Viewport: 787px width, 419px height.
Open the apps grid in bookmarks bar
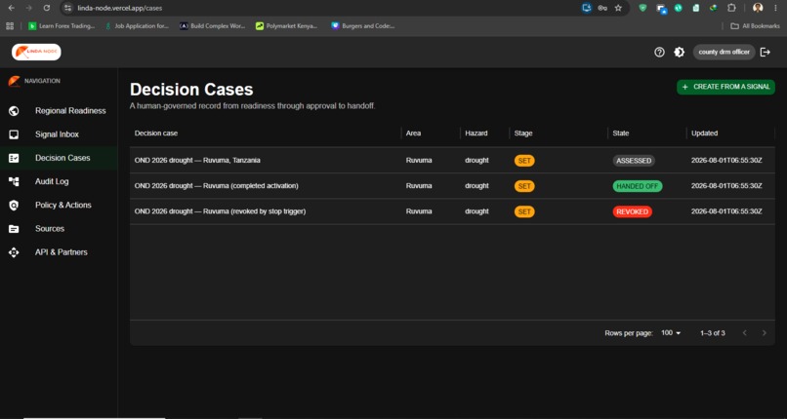tap(10, 26)
